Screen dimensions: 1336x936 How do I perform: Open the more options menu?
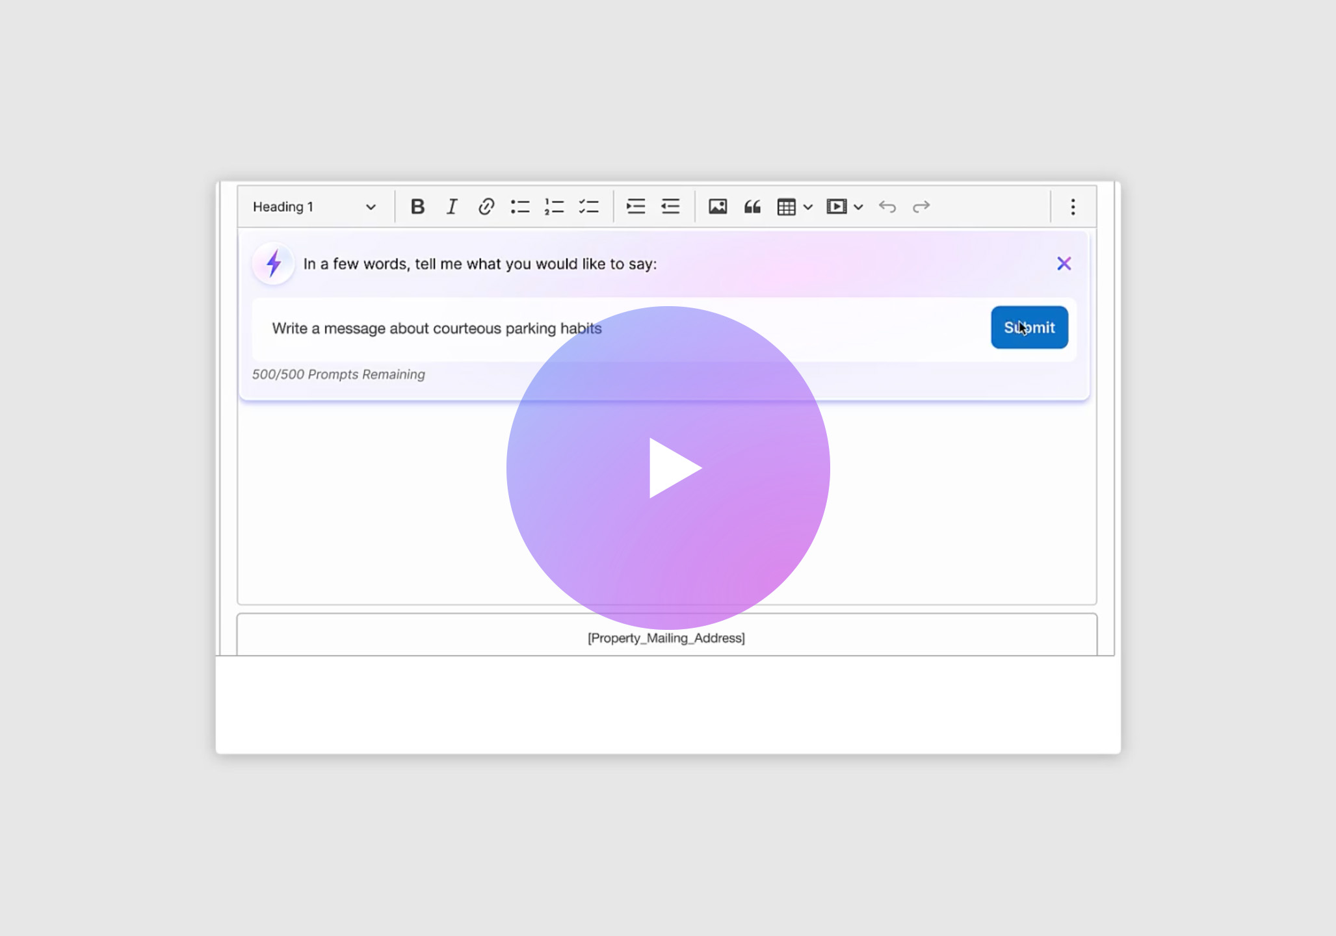click(1073, 207)
